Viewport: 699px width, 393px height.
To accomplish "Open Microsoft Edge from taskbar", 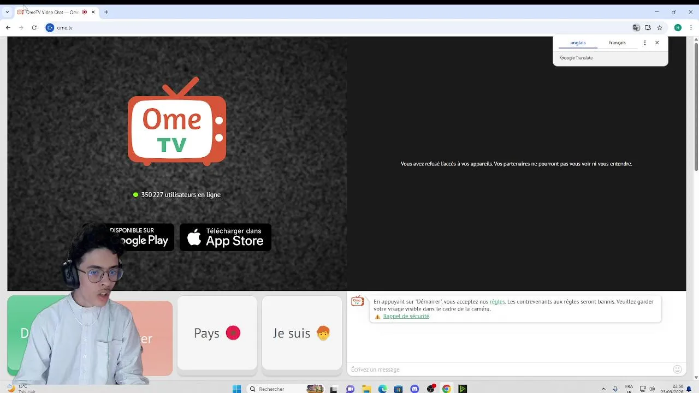I will 383,389.
